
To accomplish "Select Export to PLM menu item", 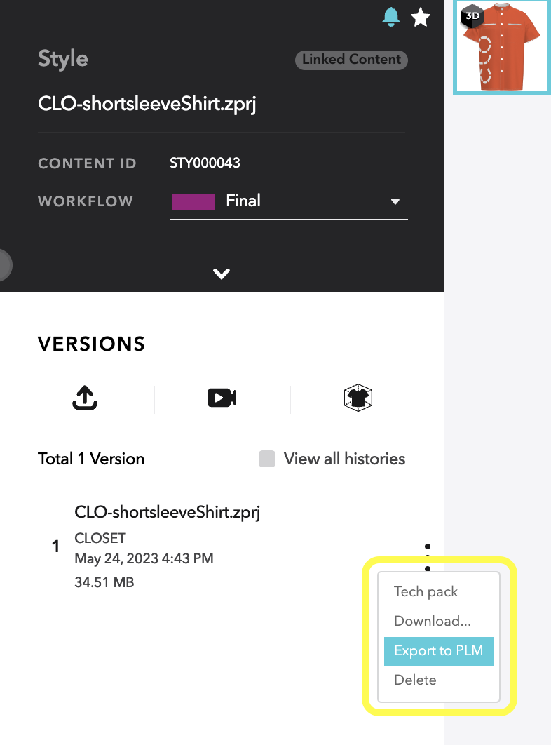I will click(438, 651).
